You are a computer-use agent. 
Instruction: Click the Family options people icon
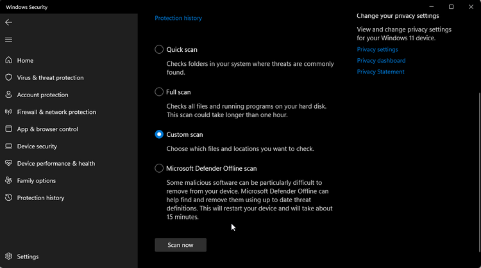pos(8,180)
